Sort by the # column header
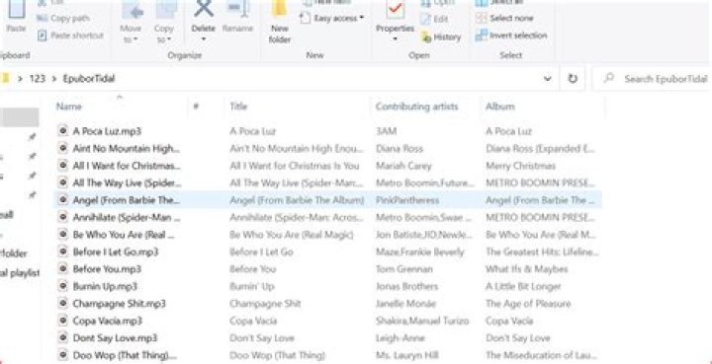Image resolution: width=712 pixels, height=364 pixels. [x=196, y=107]
